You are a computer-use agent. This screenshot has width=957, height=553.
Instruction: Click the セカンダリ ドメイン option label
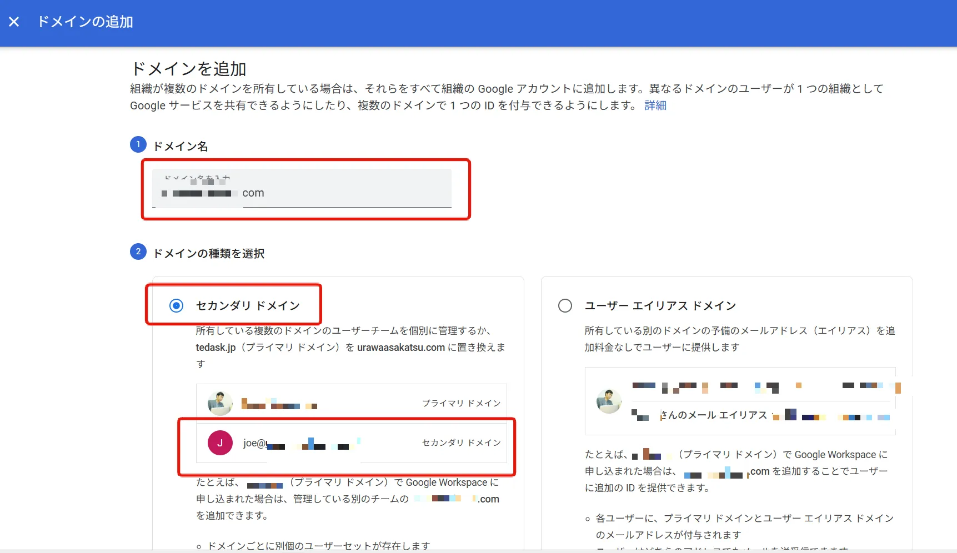click(x=248, y=305)
